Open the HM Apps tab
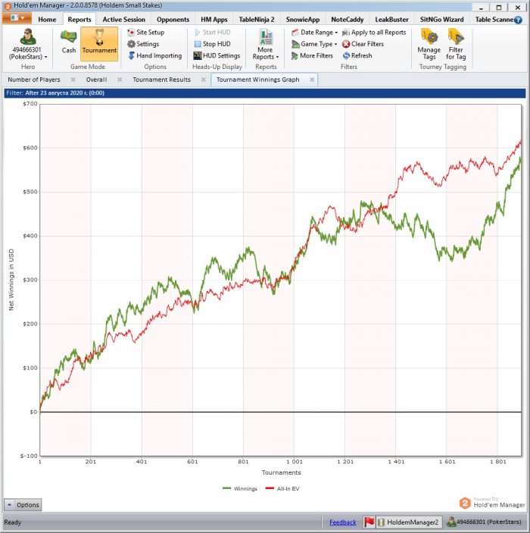This screenshot has height=533, width=530. point(214,20)
